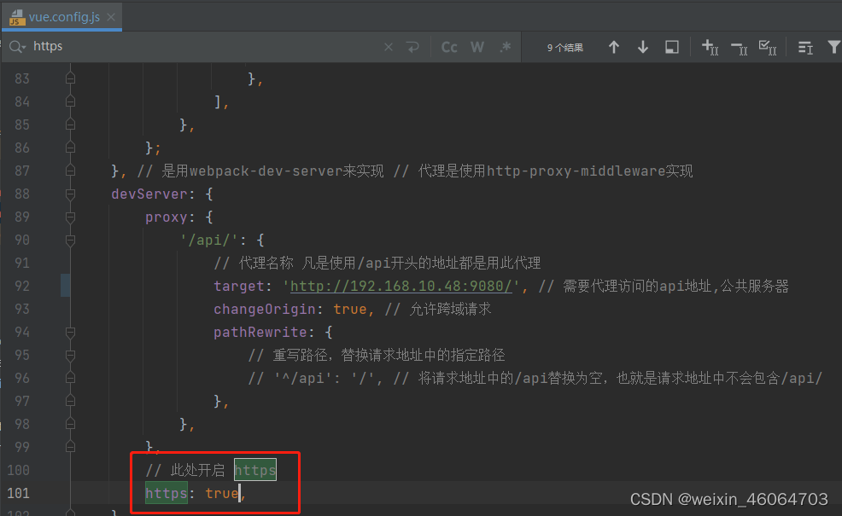842x516 pixels.
Task: Jump to the next search match
Action: coord(642,47)
